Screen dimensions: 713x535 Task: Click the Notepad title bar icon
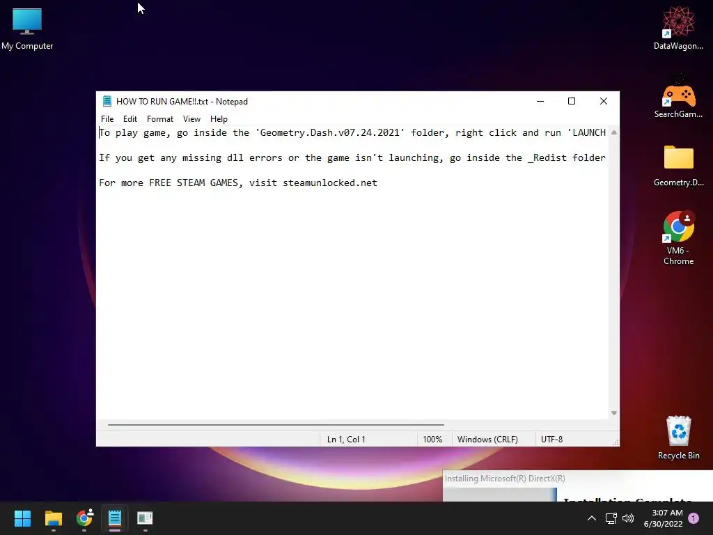pyautogui.click(x=107, y=101)
